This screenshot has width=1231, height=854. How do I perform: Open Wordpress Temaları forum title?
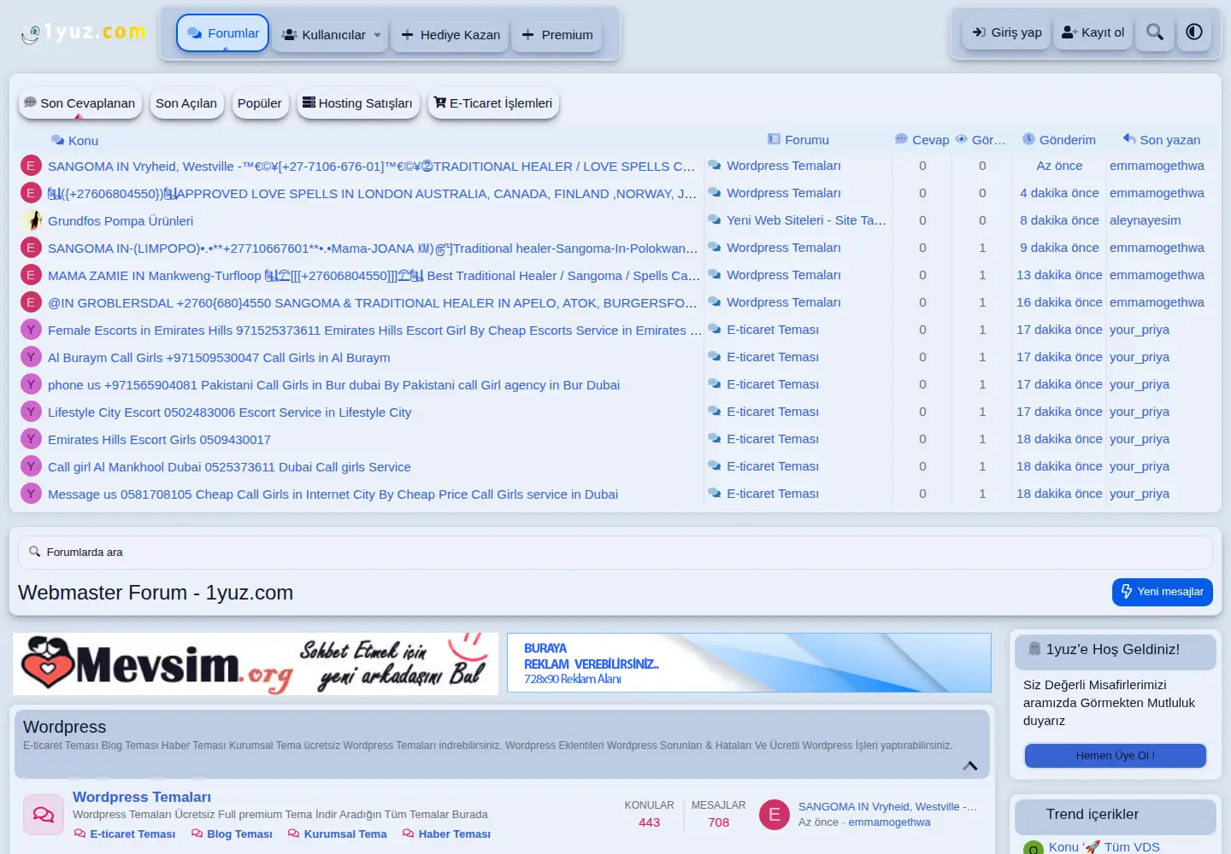(x=142, y=797)
